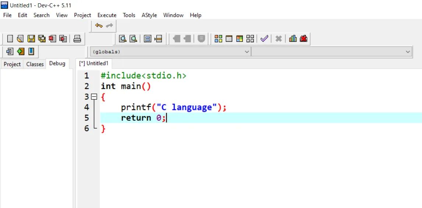Open the Tools menu
The image size is (422, 208).
coord(129,15)
